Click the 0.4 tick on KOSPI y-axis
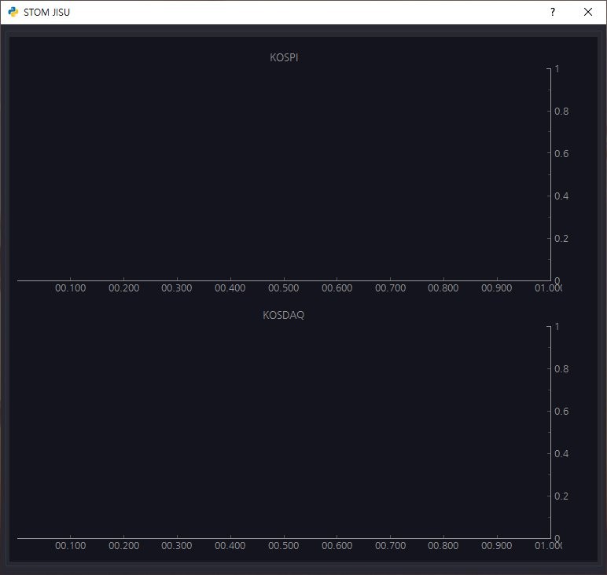607x575 pixels. click(561, 196)
